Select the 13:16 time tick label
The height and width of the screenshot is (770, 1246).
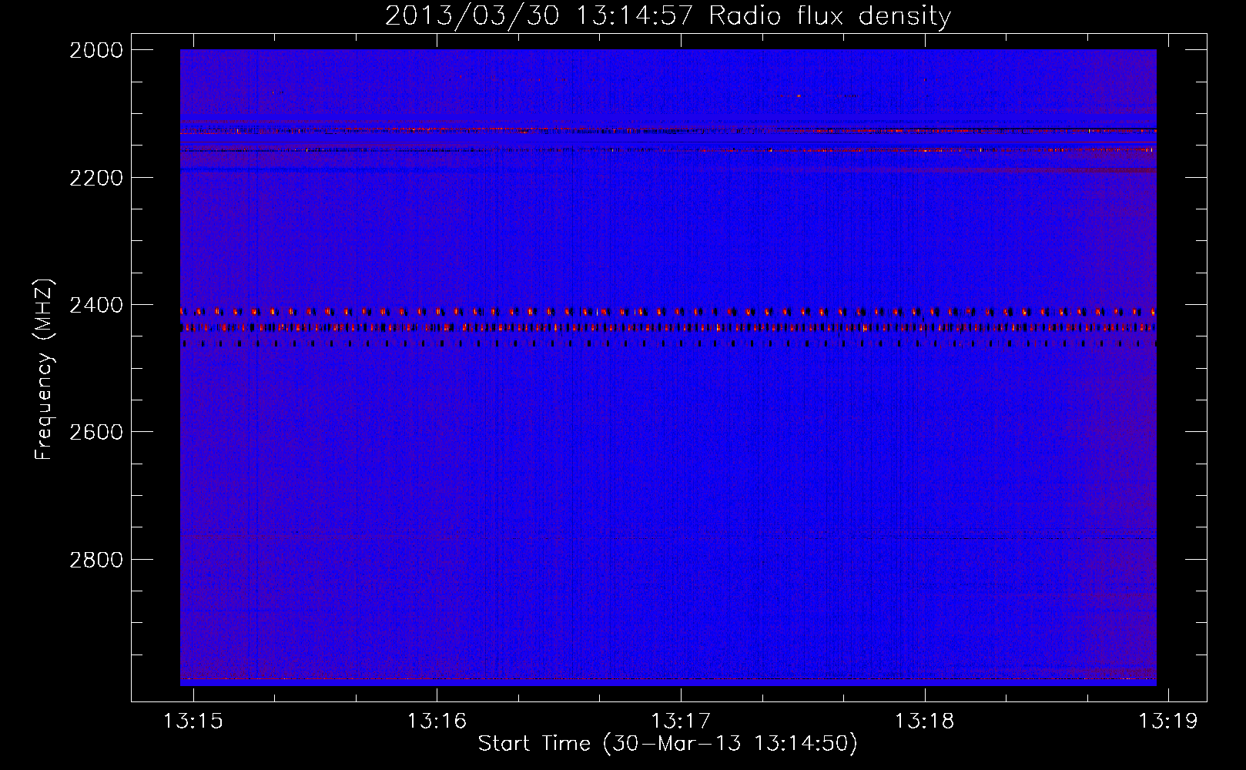tap(437, 721)
